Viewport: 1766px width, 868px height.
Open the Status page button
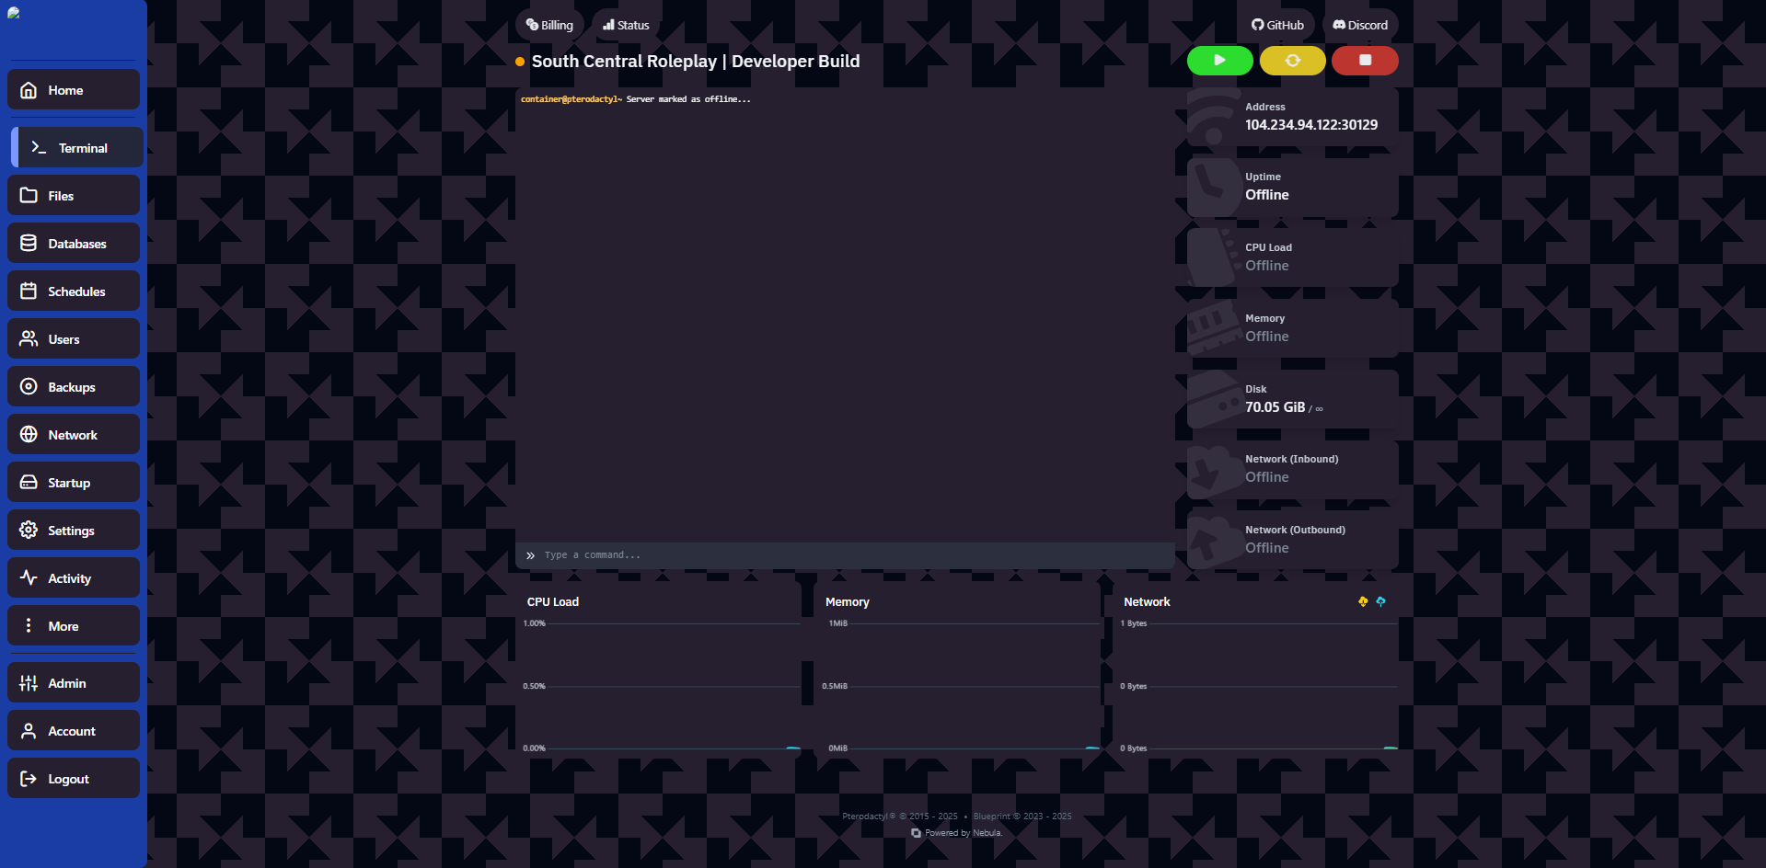626,25
